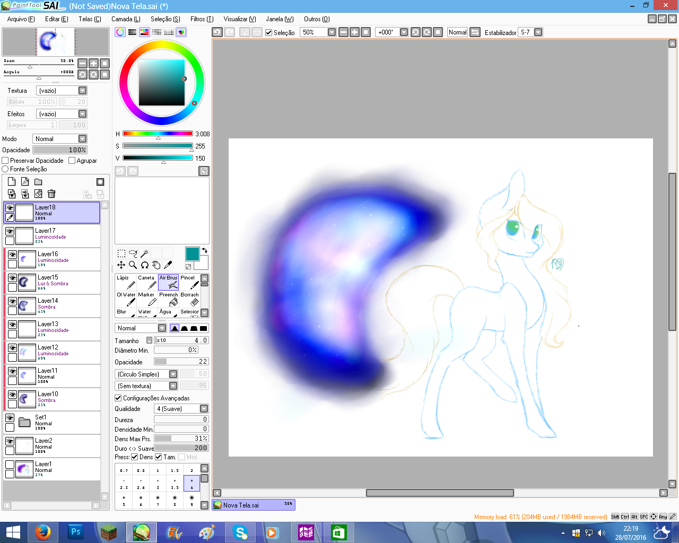Open the Círculo Simples brush shape dropdown
The width and height of the screenshot is (679, 543).
point(146,374)
